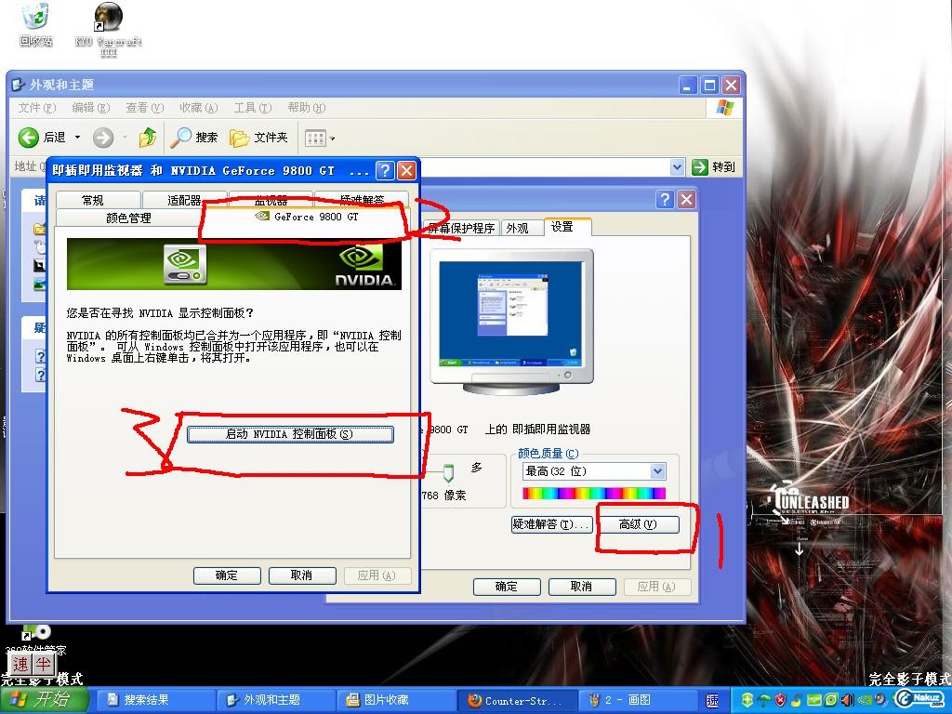Screen dimensions: 952x714
Task: Click the NVIDIA tray icon
Action: 865,700
